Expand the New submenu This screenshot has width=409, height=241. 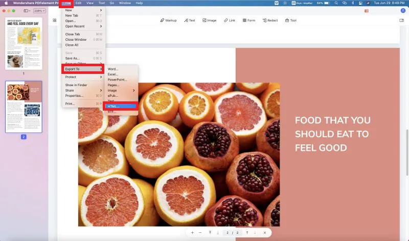pos(83,10)
